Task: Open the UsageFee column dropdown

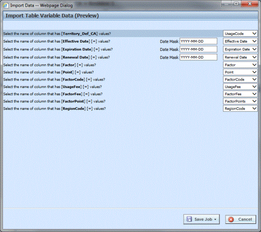Action: tap(240, 87)
